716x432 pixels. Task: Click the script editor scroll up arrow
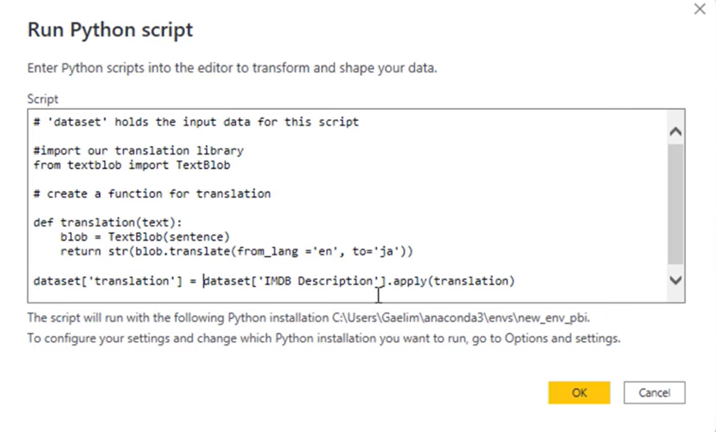tap(676, 132)
